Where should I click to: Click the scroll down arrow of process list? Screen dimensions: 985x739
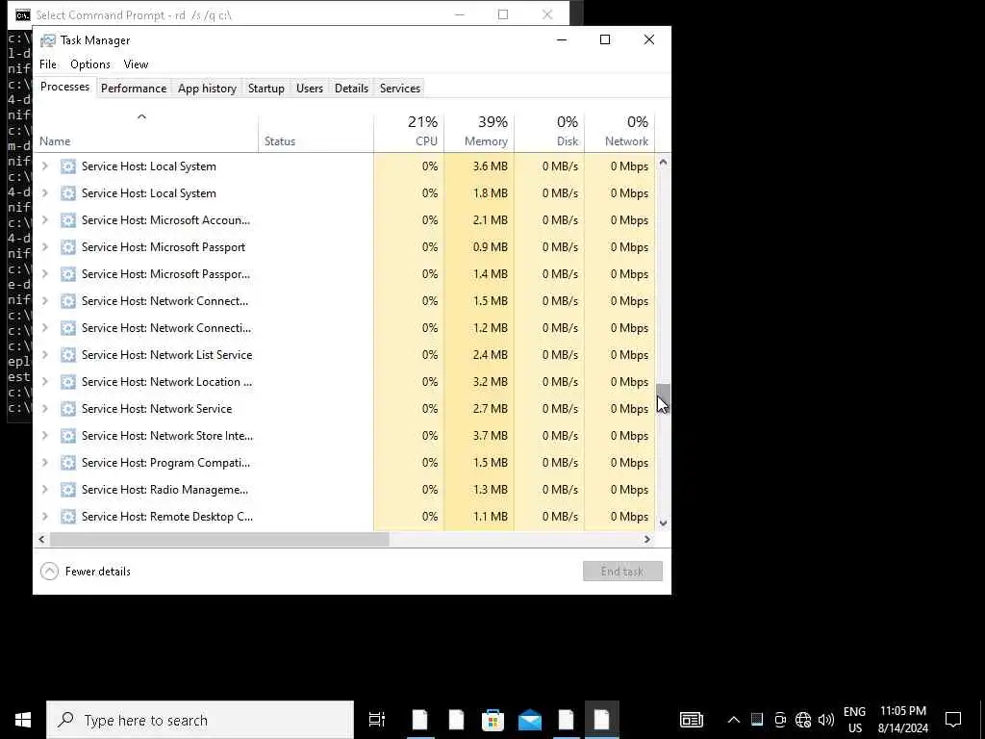pos(663,522)
